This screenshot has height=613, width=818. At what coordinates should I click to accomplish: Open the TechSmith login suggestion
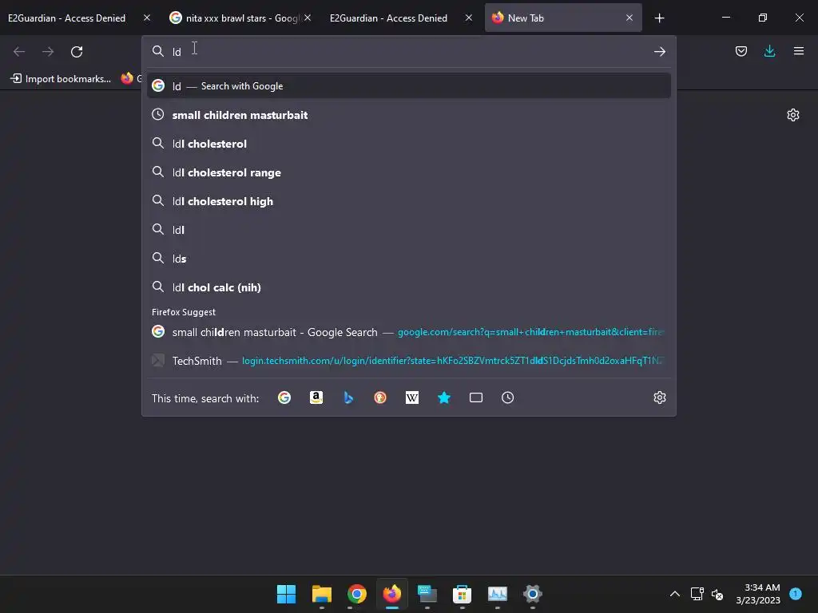point(409,361)
